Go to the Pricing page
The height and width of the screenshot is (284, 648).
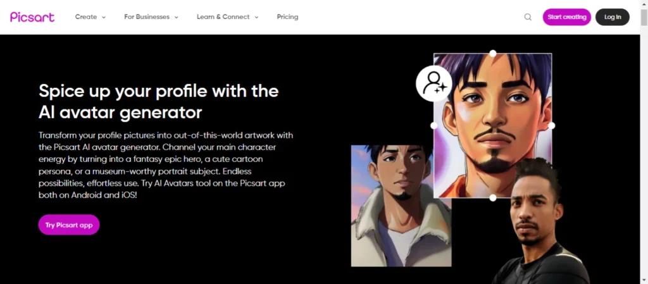(x=288, y=17)
